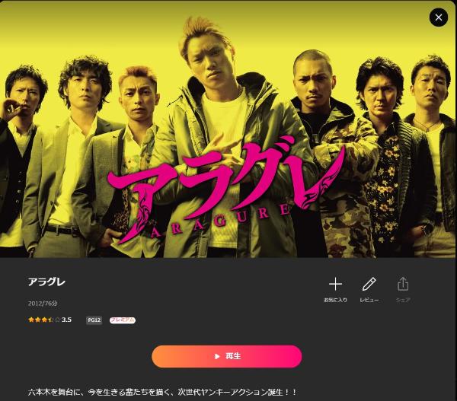
Task: Click the movie description starting with 六本木
Action: click(162, 393)
